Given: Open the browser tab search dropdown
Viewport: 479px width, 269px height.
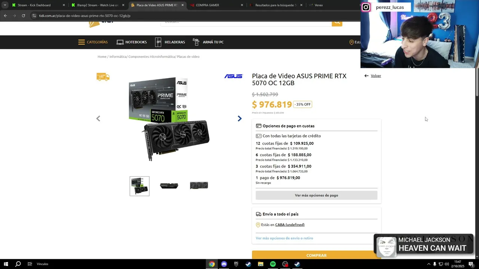Looking at the screenshot, I should tap(4, 5).
